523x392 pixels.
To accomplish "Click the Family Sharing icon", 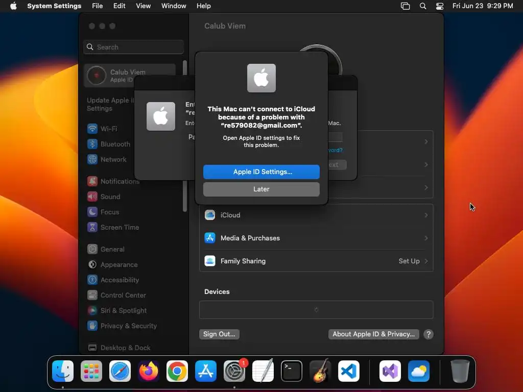I will 210,261.
